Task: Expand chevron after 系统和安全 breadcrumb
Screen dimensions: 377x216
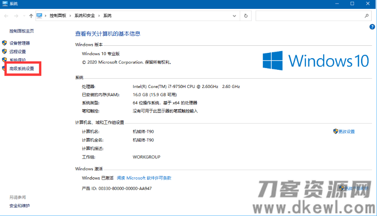Action: (99, 16)
